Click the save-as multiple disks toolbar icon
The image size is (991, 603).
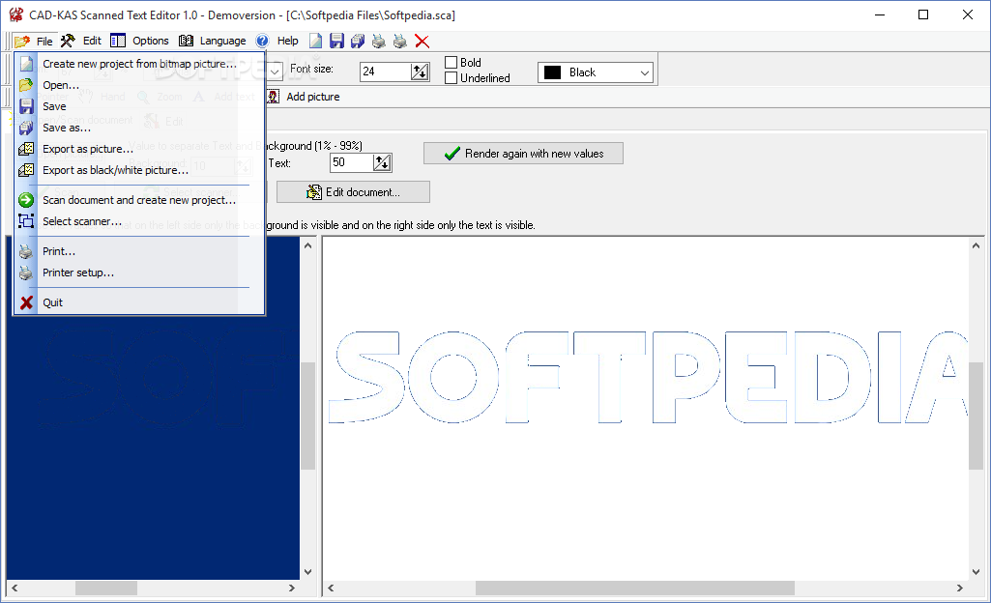[358, 41]
